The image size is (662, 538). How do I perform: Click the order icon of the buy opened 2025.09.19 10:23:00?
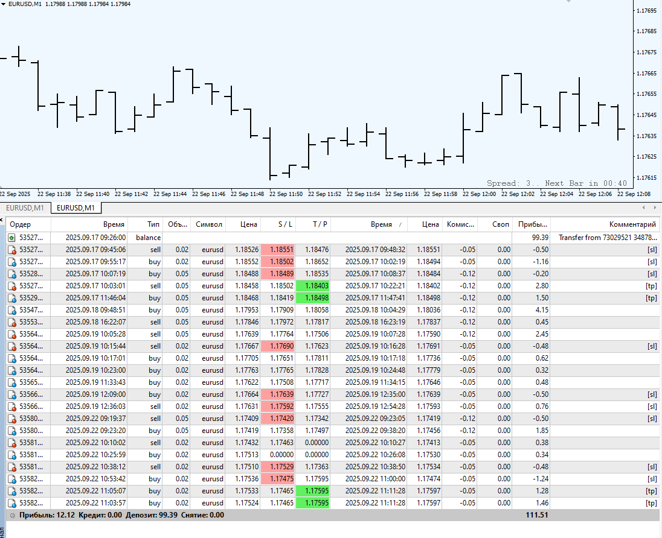[12, 370]
